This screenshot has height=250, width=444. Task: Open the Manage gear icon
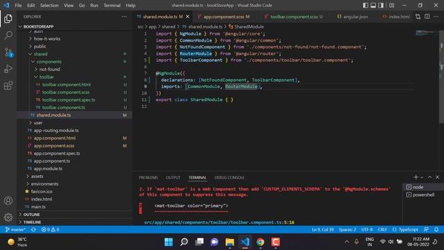click(x=8, y=217)
